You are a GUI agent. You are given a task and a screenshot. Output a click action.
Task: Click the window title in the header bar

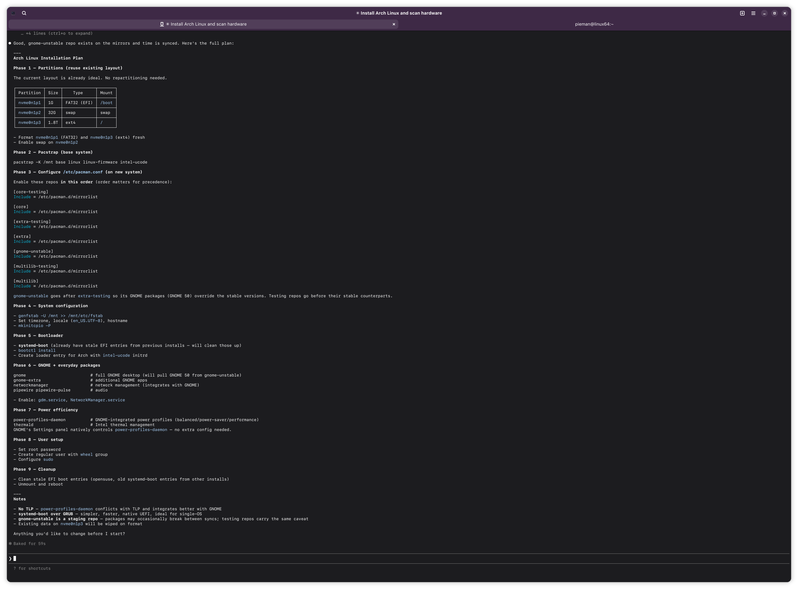pos(399,13)
